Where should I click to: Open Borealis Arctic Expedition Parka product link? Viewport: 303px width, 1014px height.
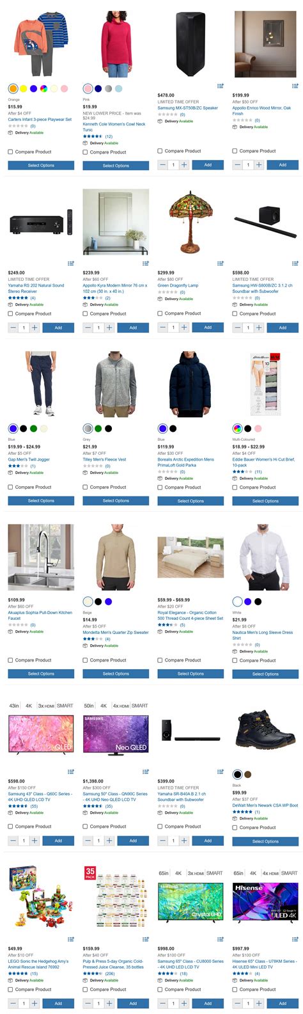point(186,462)
